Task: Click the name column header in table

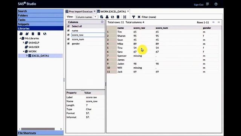Action: [x=120, y=28]
